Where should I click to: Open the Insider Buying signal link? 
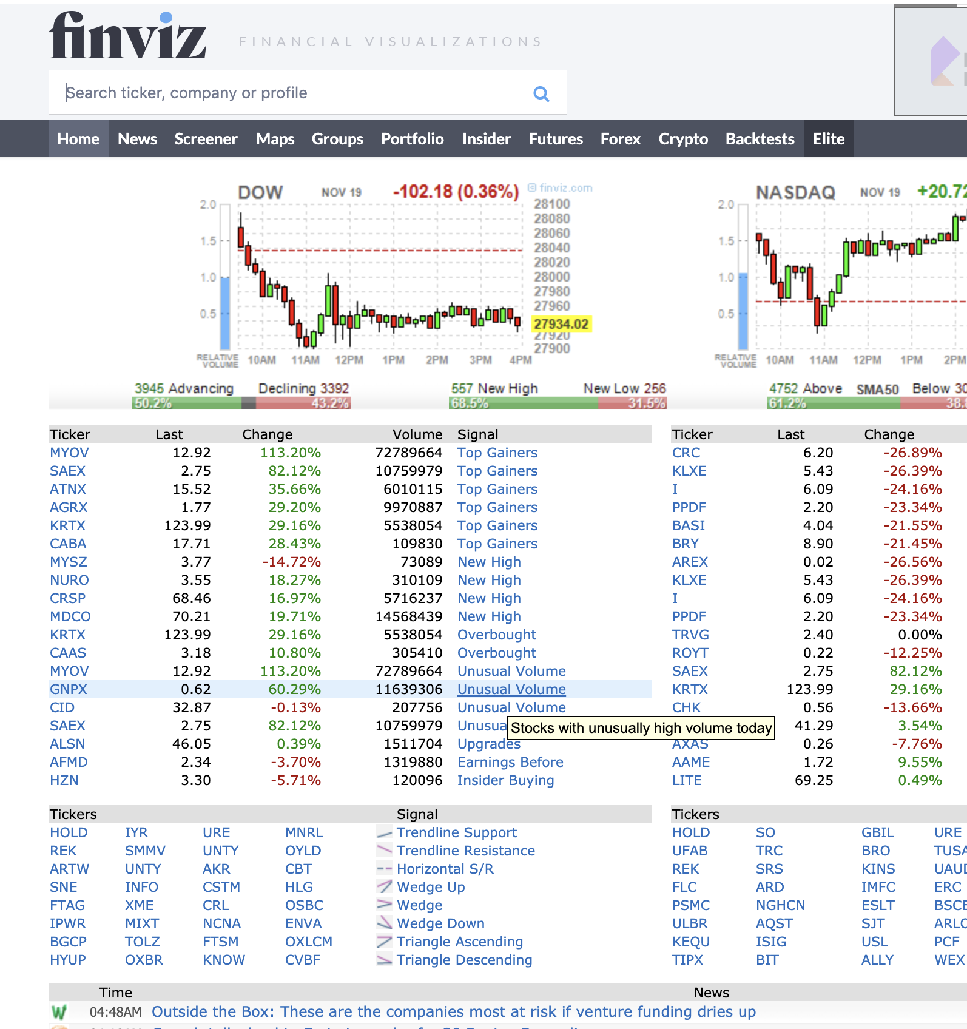tap(505, 780)
